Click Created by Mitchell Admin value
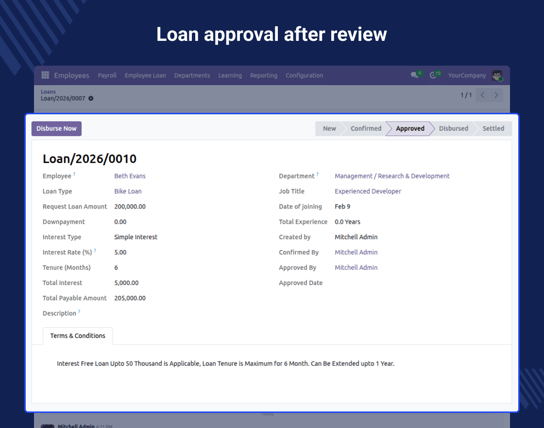Screen dimensions: 544x428 pyautogui.click(x=356, y=237)
